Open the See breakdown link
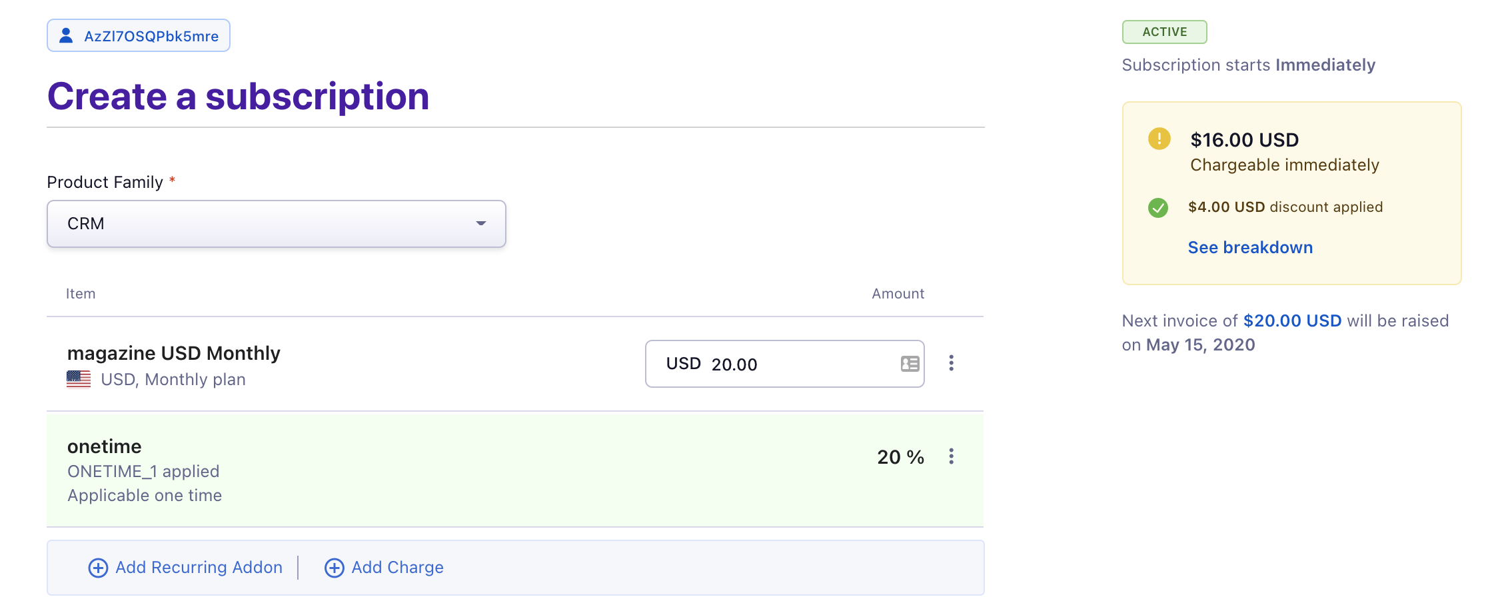Viewport: 1506px width, 601px height. coord(1249,247)
